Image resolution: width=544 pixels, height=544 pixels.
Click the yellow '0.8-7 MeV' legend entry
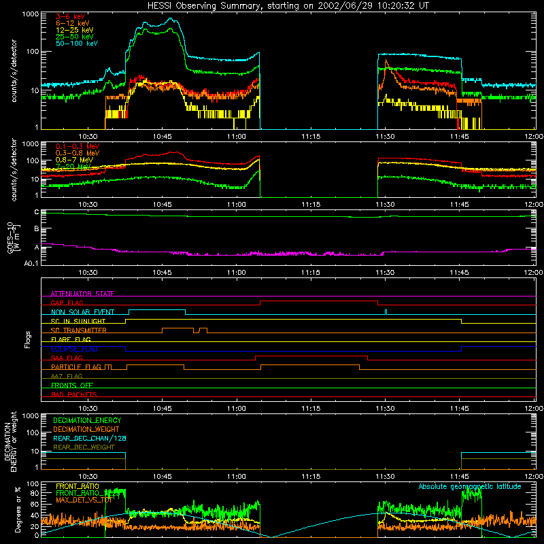75,160
